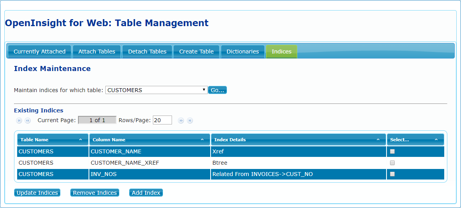Check the CUSTOMER_NAME Xref row checkbox
This screenshot has width=461, height=208.
pyautogui.click(x=392, y=151)
